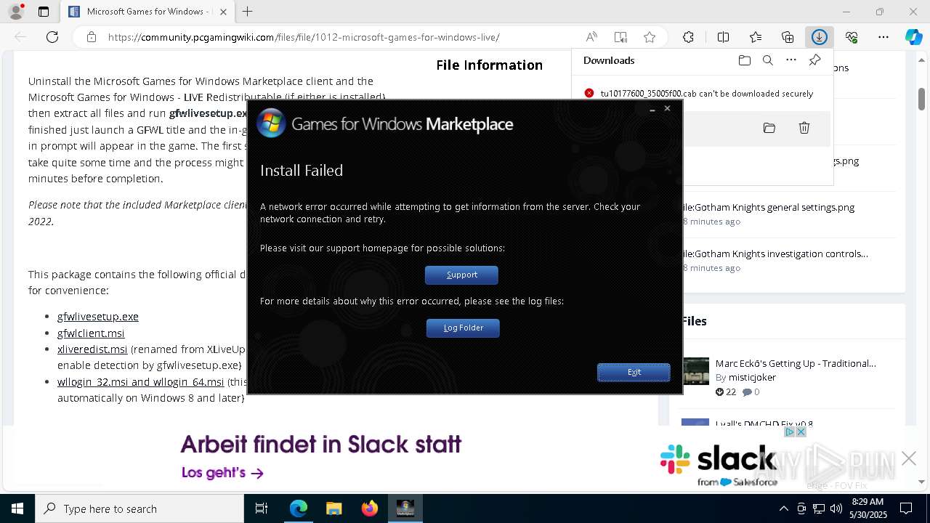Open browser Extensions puzzle icon
Image resolution: width=930 pixels, height=523 pixels.
(x=688, y=37)
